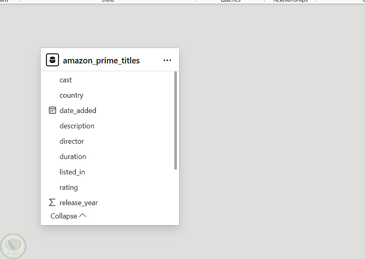Viewport: 365px width, 259px height.
Task: Select the release_year field name
Action: click(79, 203)
